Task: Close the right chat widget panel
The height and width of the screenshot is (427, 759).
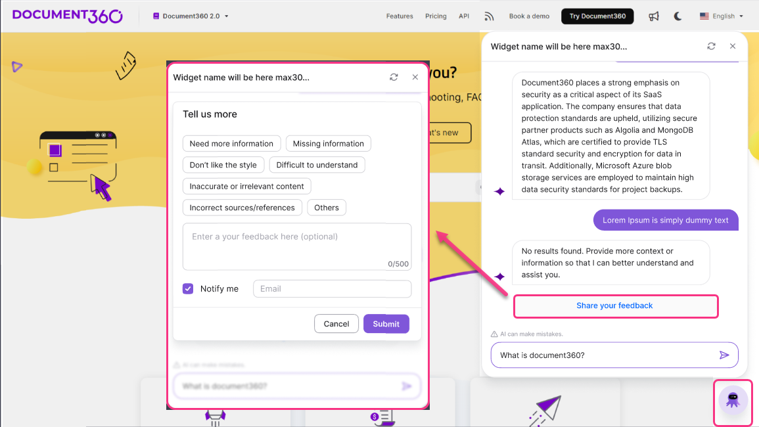Action: click(732, 46)
